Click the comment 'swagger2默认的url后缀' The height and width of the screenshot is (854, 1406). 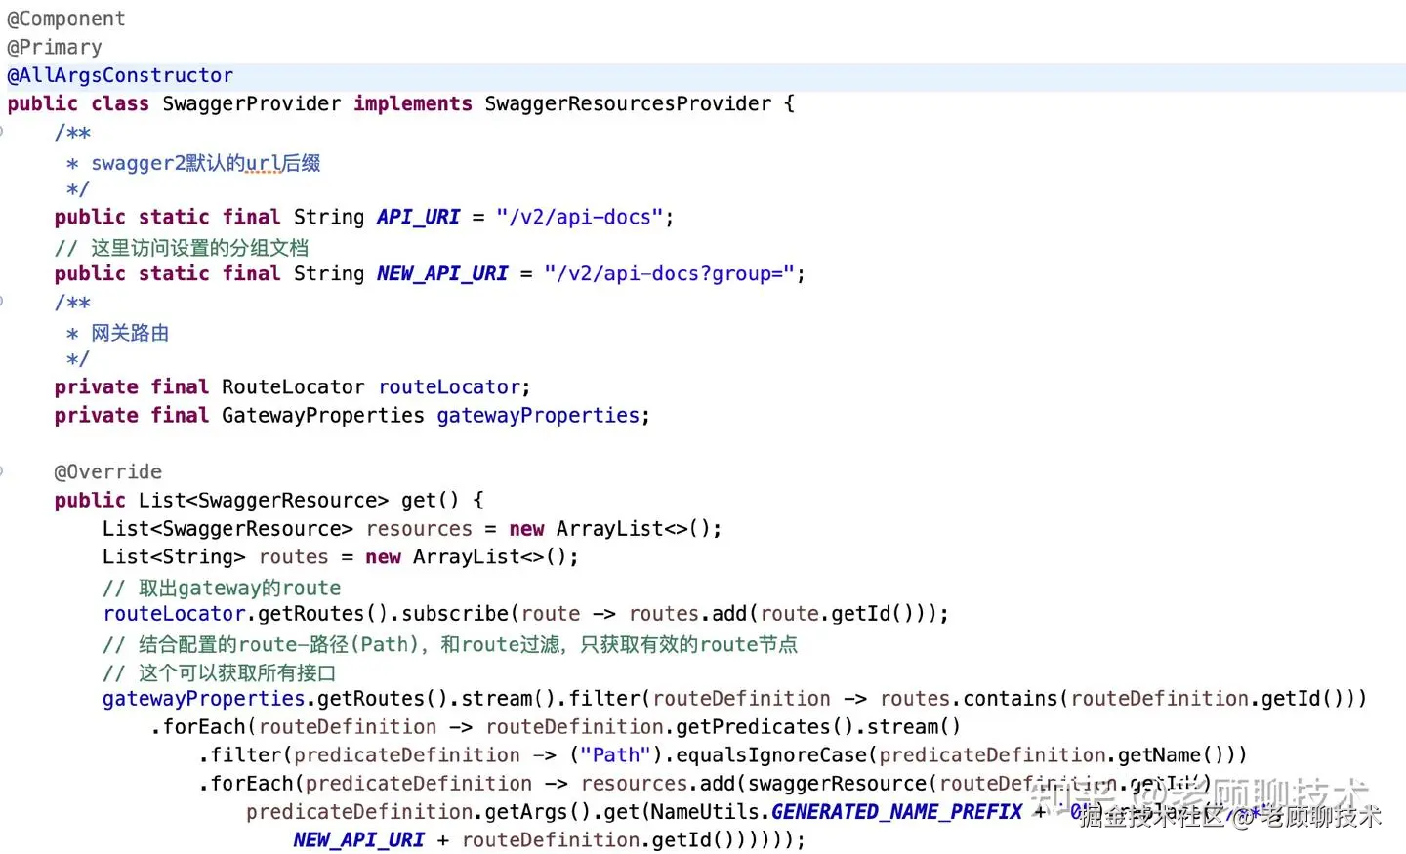click(x=206, y=163)
